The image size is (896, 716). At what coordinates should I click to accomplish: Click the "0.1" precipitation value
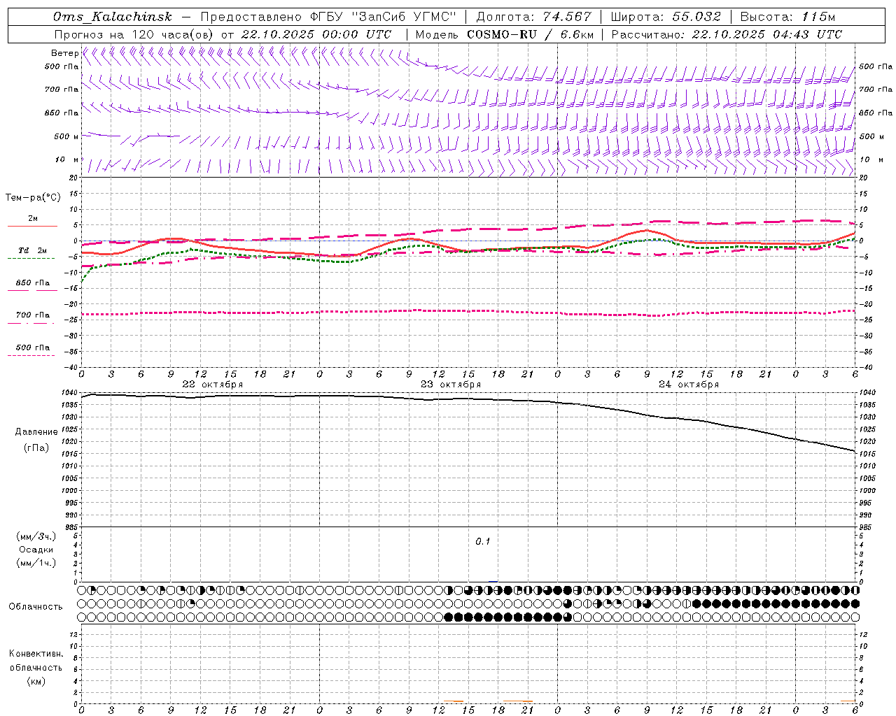pyautogui.click(x=483, y=542)
